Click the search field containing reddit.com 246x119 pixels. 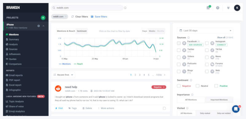click(87, 8)
